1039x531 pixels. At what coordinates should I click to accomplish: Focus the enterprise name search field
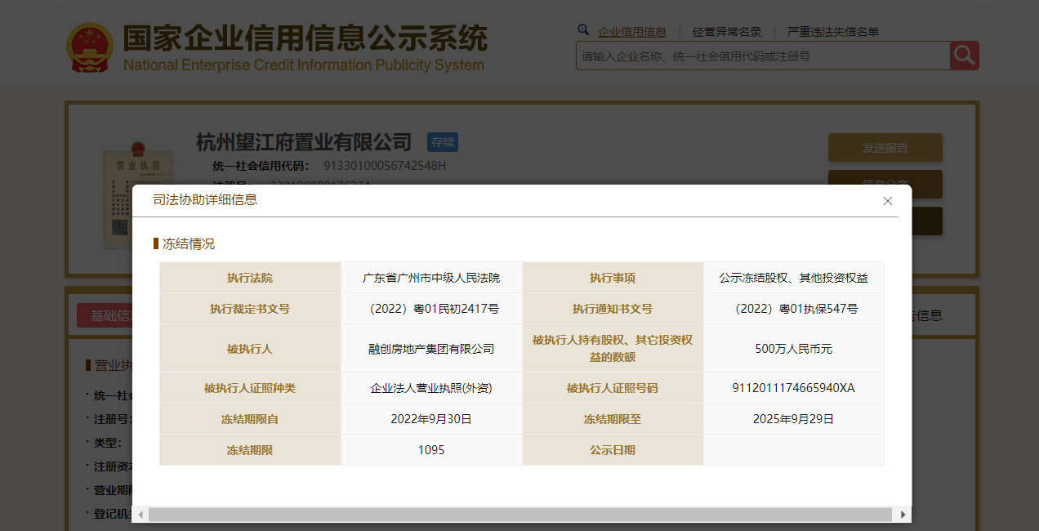coord(763,56)
